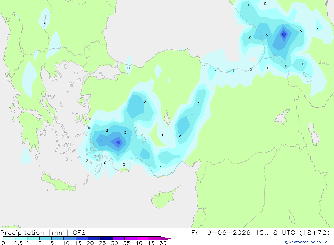Viewport: 334px width, 245px height.
Task: Click the 40–45 mm magenta legend swatch
Action: click(x=143, y=238)
